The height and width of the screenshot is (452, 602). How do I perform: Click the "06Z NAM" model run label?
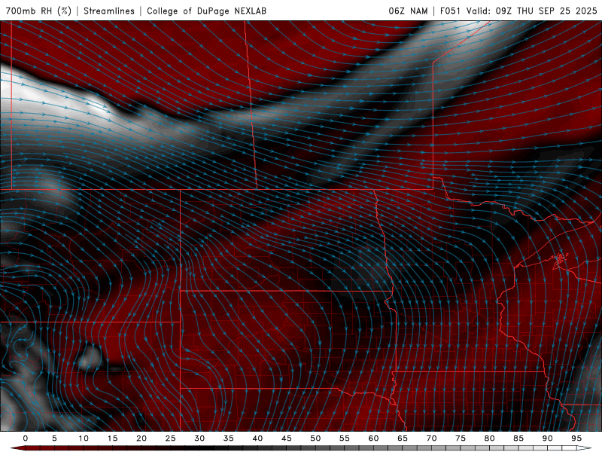(x=408, y=11)
